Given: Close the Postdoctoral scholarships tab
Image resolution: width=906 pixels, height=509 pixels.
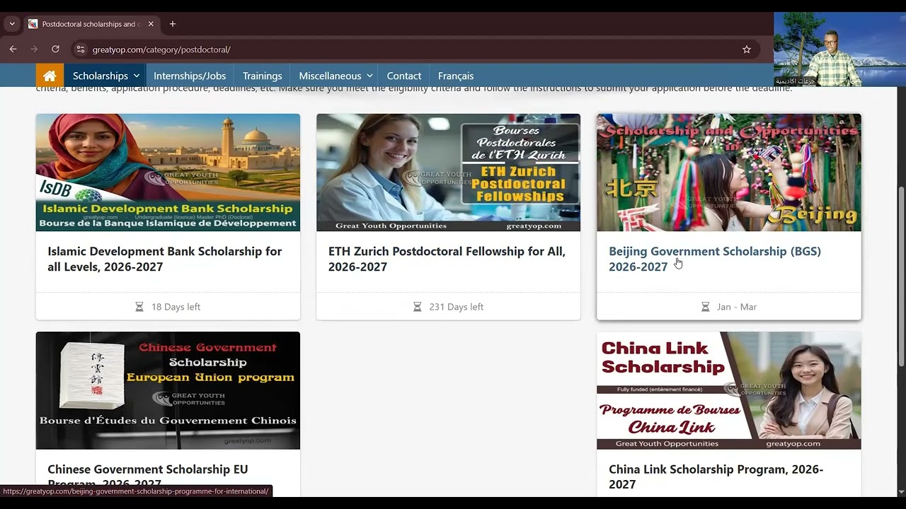Looking at the screenshot, I should [151, 24].
